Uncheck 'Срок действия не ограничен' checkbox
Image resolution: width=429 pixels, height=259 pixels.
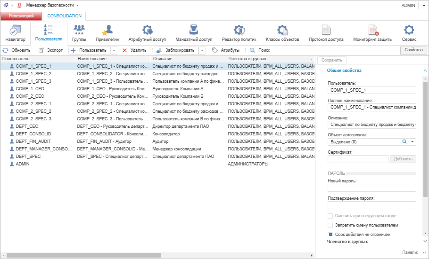(330, 234)
